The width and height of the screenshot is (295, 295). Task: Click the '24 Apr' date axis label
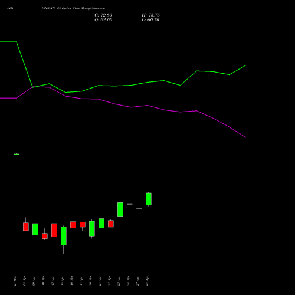coord(128,281)
